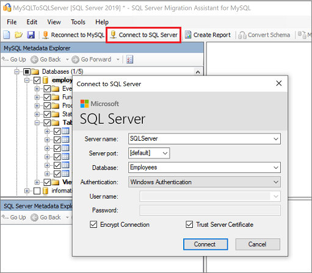Uncheck the Views folder checkbox
Viewport: 312px width, 273px height.
click(47, 182)
